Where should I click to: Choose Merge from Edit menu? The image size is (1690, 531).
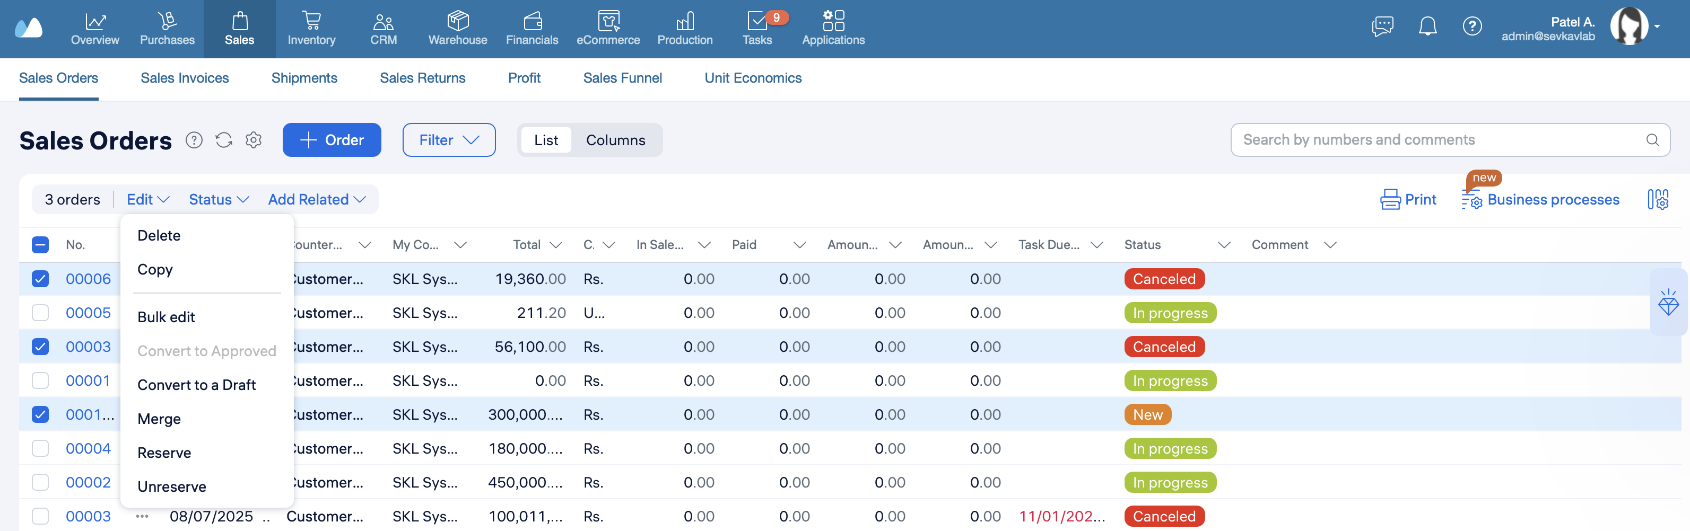[x=159, y=419]
